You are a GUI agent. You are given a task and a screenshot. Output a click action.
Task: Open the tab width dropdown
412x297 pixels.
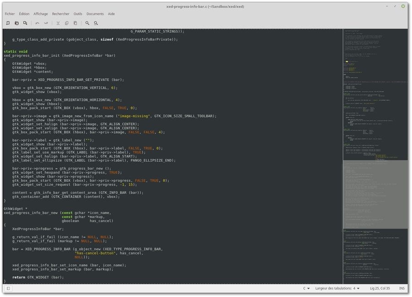point(337,288)
